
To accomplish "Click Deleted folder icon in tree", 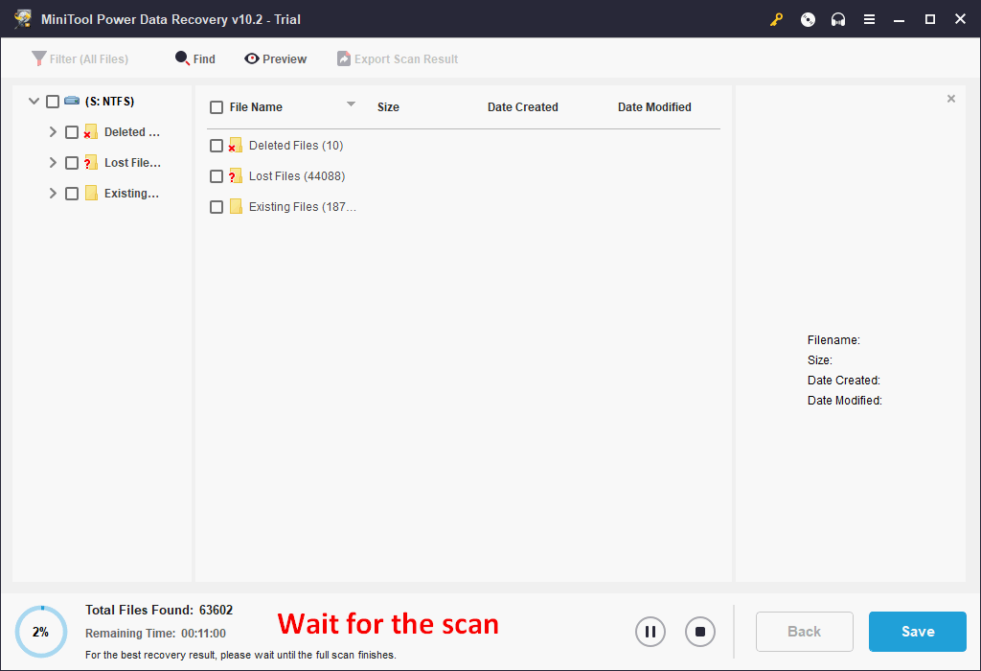I will 91,131.
